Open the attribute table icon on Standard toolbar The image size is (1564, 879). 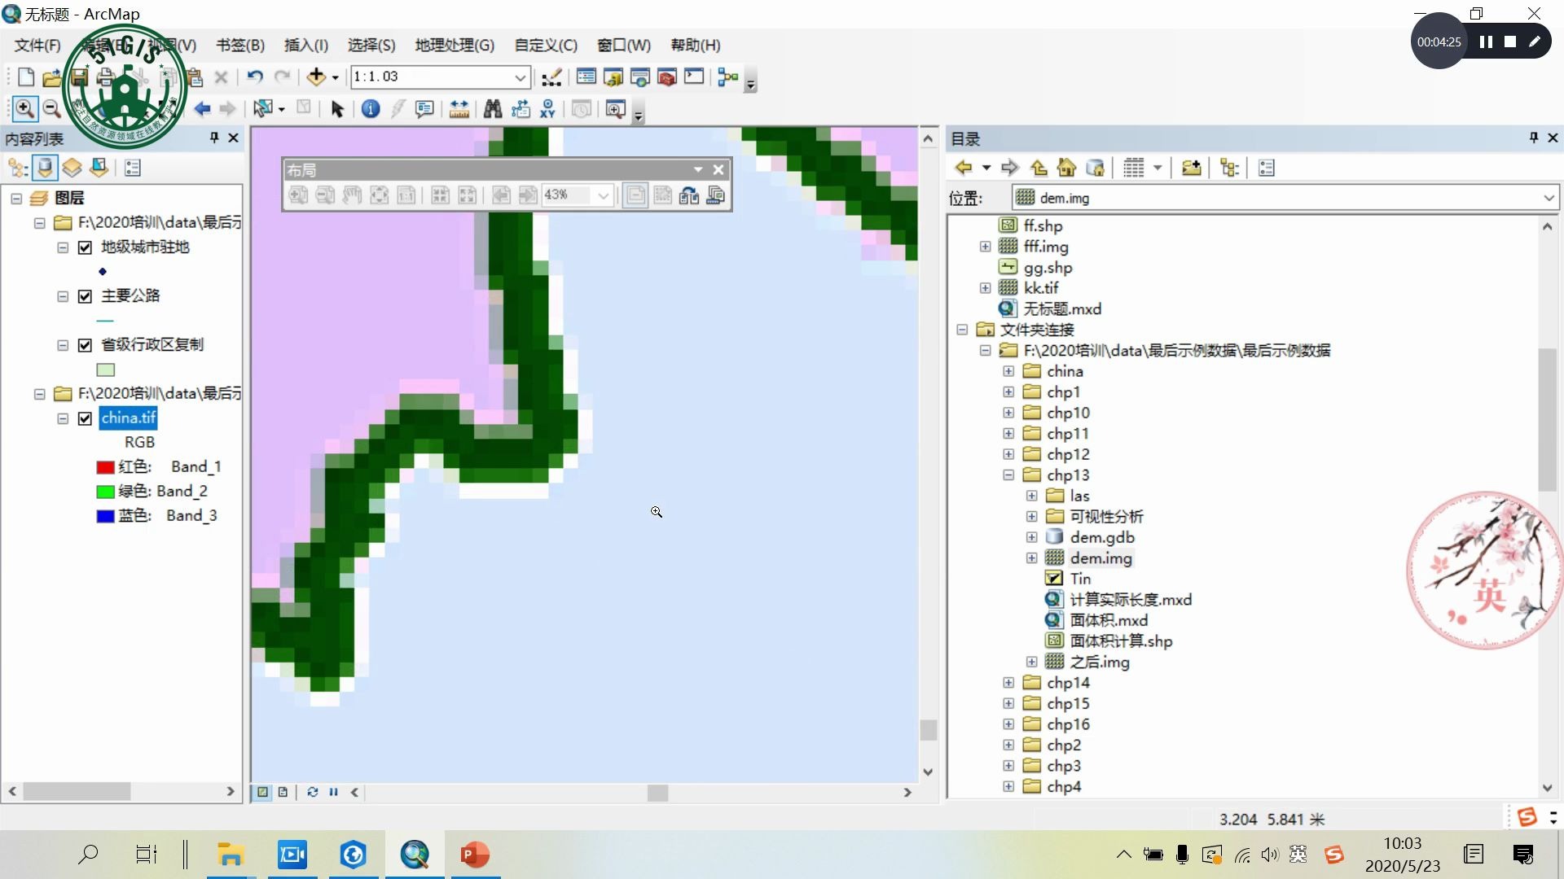[586, 77]
